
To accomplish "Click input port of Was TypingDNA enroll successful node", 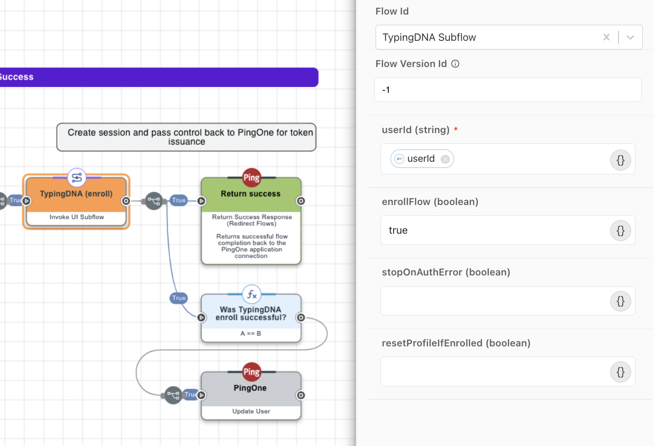I will [x=201, y=317].
